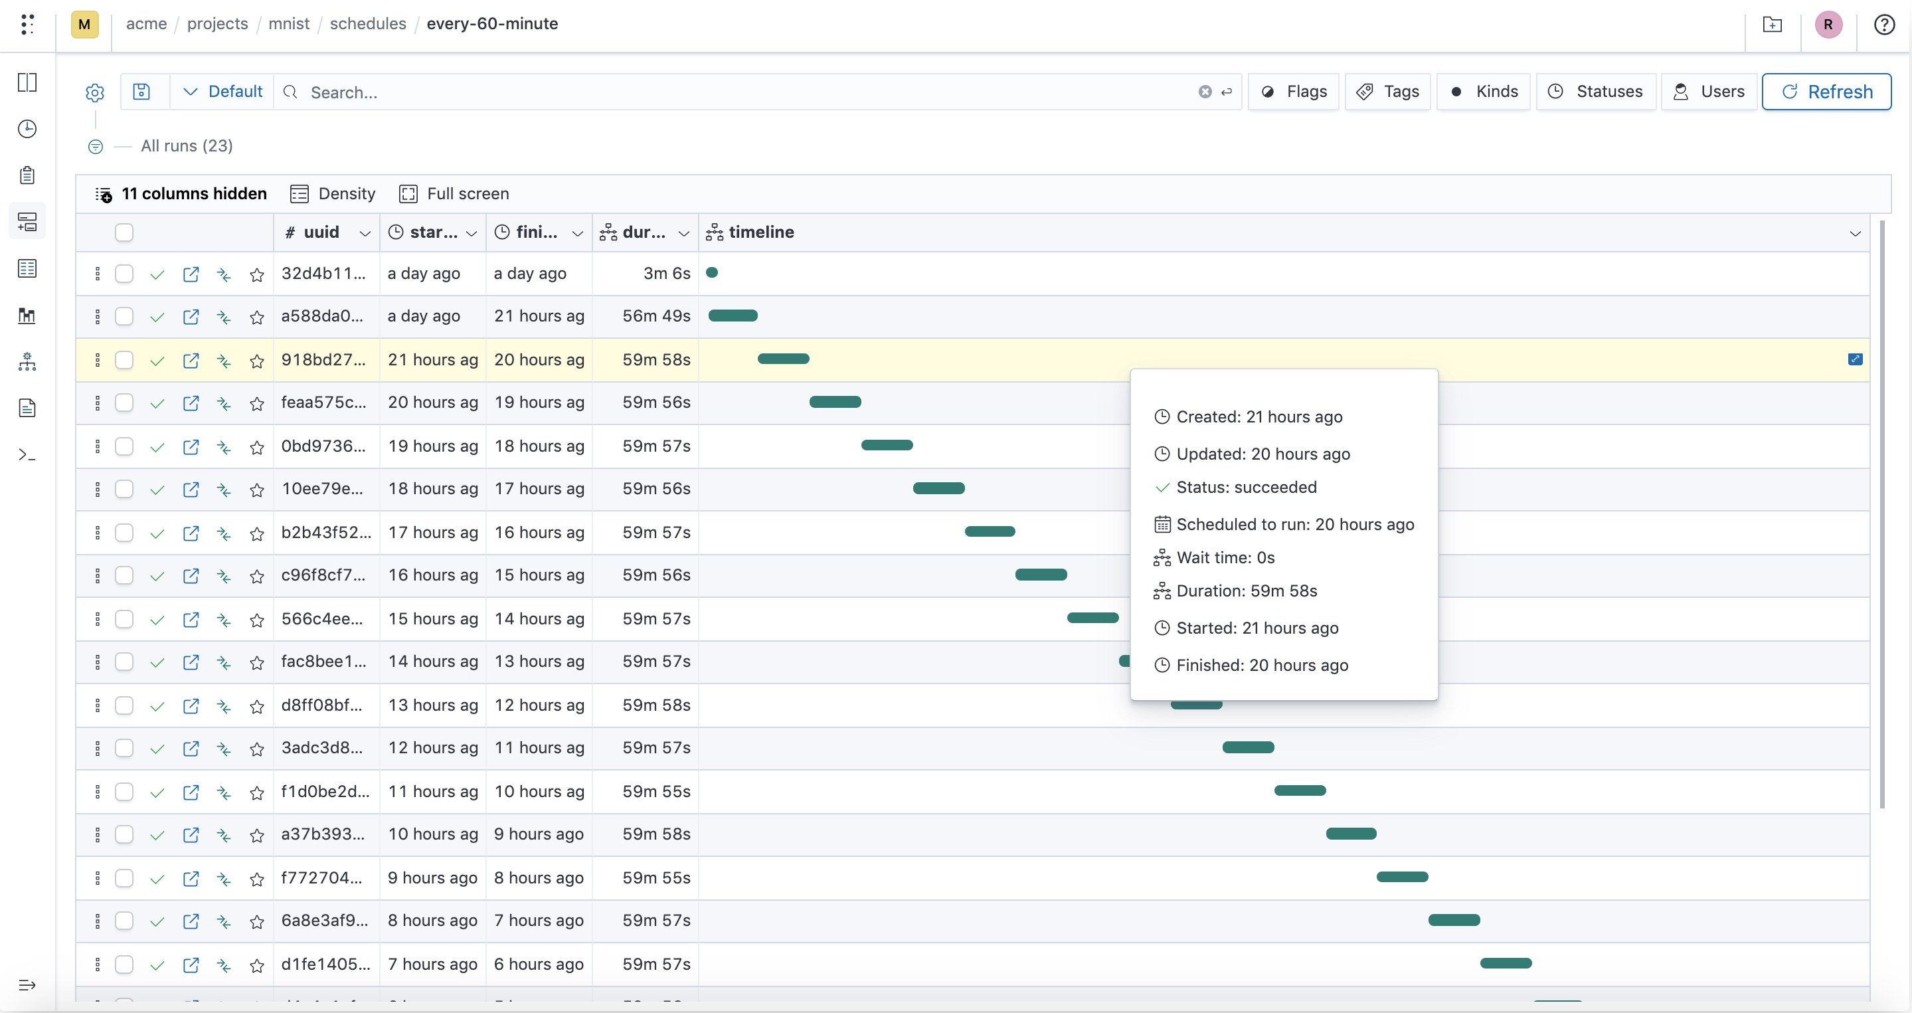The width and height of the screenshot is (1912, 1013).
Task: Open the started column dropdown arrow
Action: pos(472,233)
